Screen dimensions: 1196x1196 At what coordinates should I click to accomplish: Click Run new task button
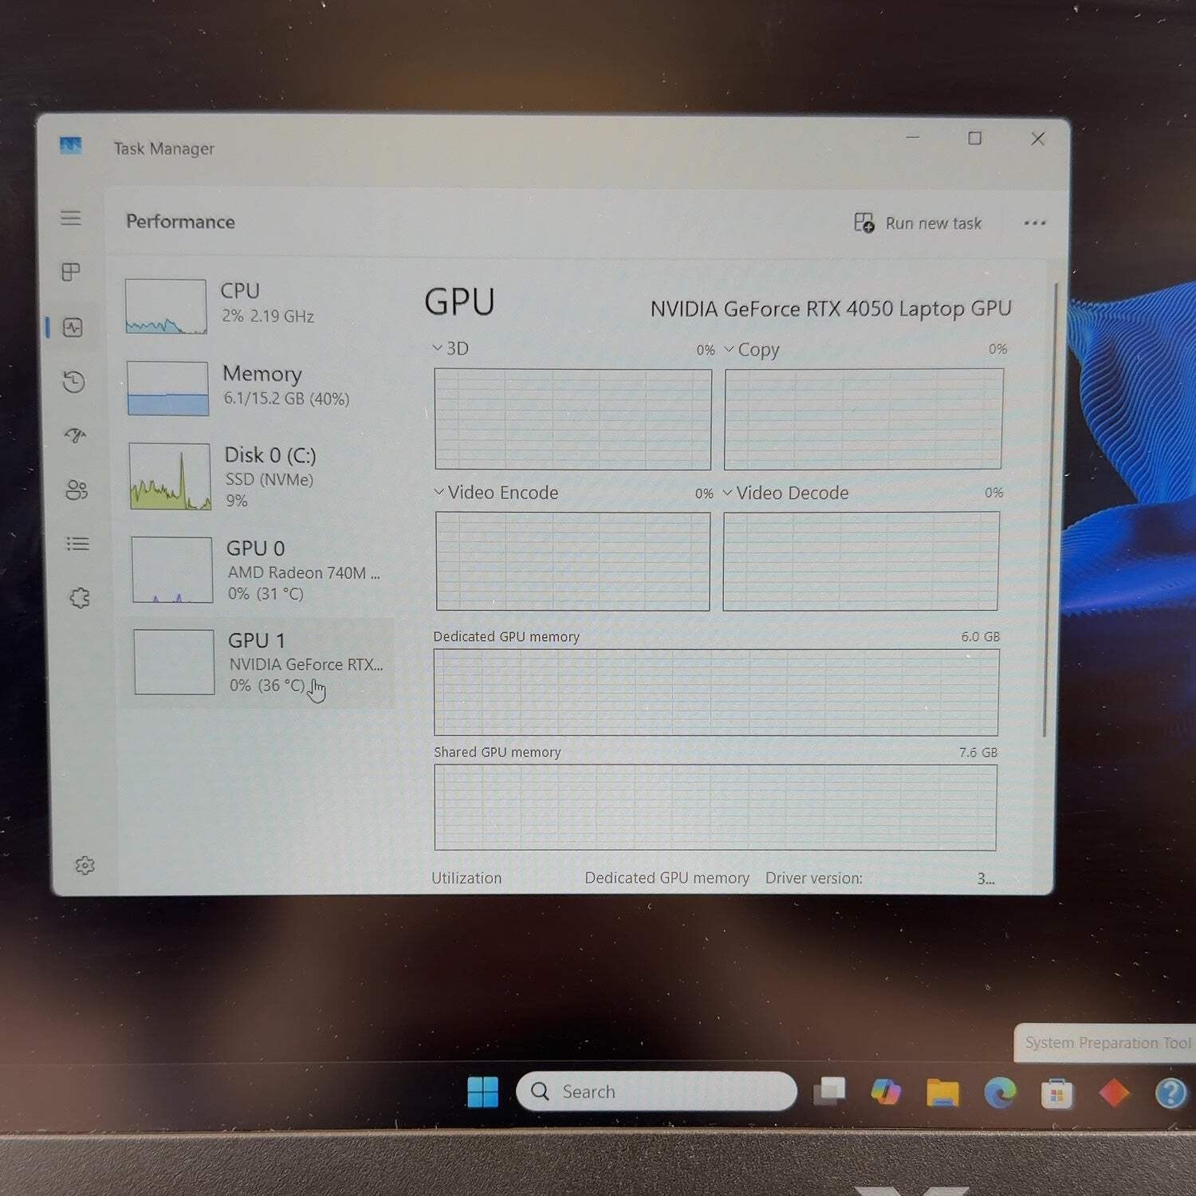click(918, 223)
